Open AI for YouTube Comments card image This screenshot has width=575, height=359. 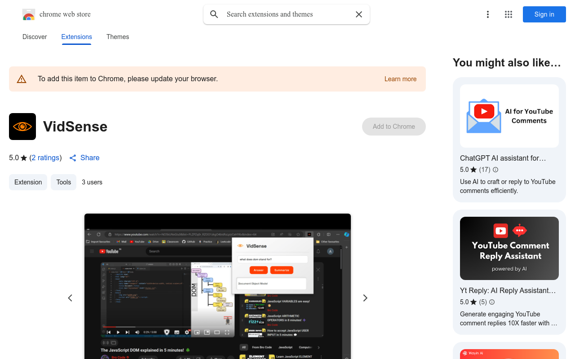coord(509,116)
